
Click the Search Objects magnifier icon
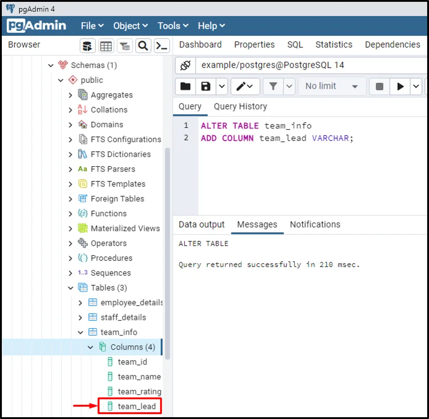pos(143,45)
